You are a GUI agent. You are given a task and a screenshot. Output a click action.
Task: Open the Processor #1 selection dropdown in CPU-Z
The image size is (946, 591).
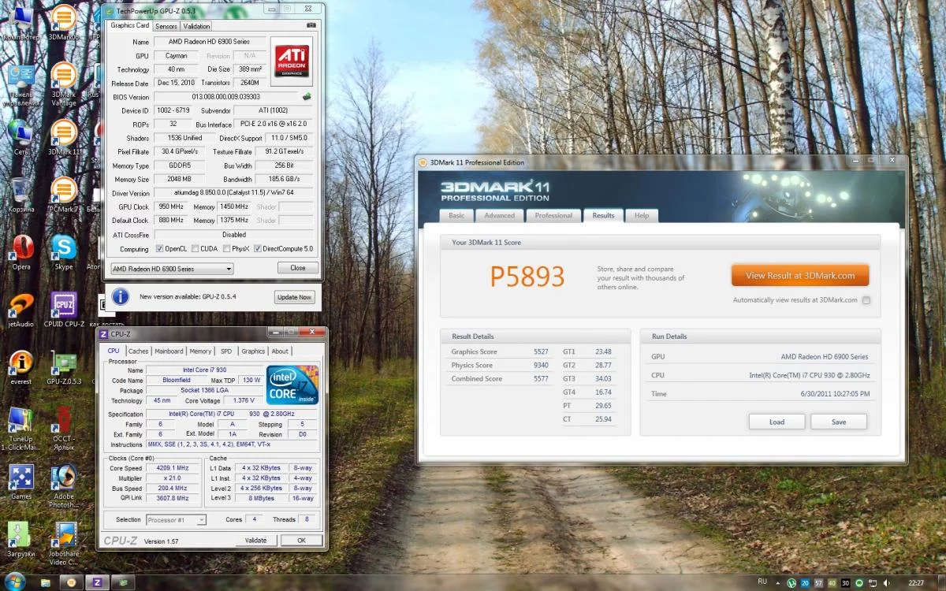tap(176, 520)
